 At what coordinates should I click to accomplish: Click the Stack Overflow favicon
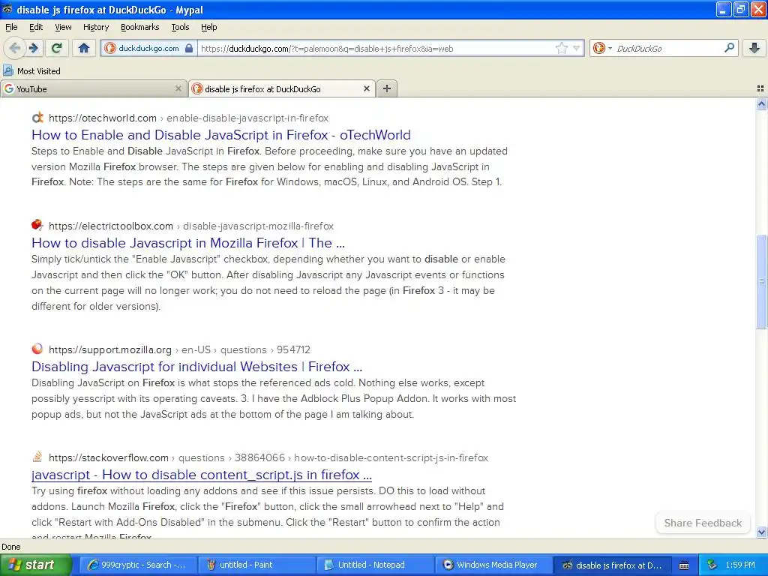click(37, 457)
